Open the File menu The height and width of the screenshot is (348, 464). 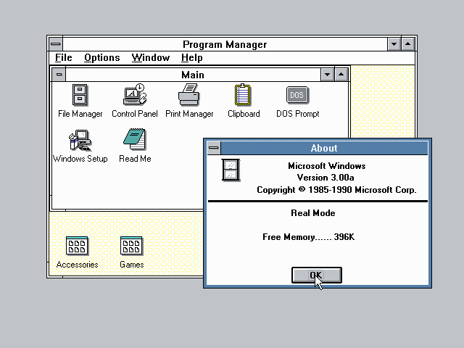[x=64, y=58]
